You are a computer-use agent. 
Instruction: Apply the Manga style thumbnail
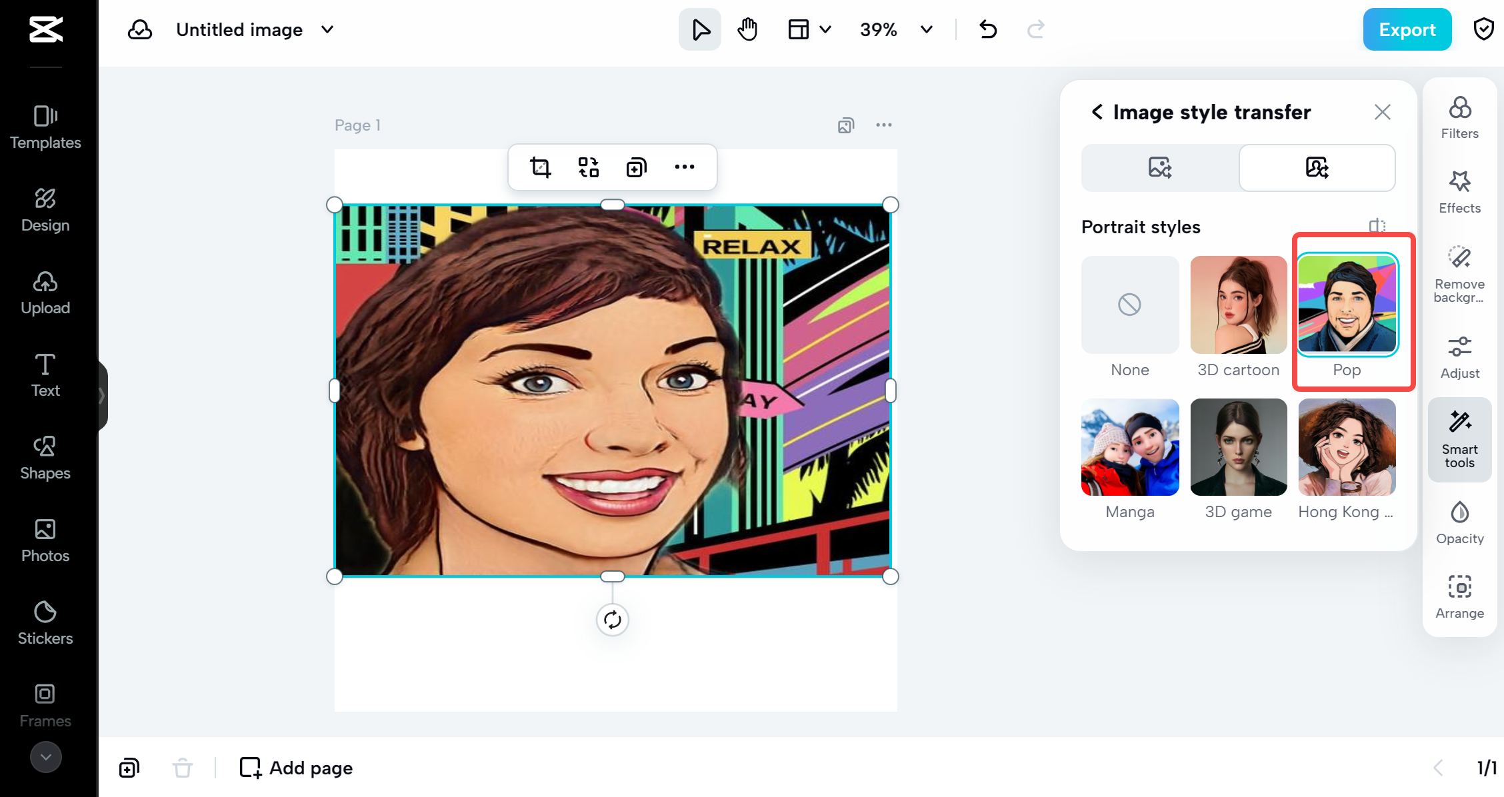[x=1129, y=447]
